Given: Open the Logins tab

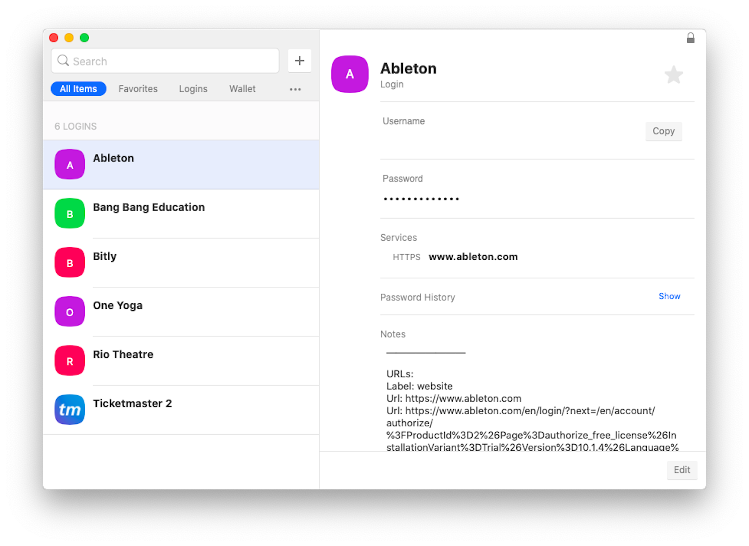Looking at the screenshot, I should coord(193,89).
